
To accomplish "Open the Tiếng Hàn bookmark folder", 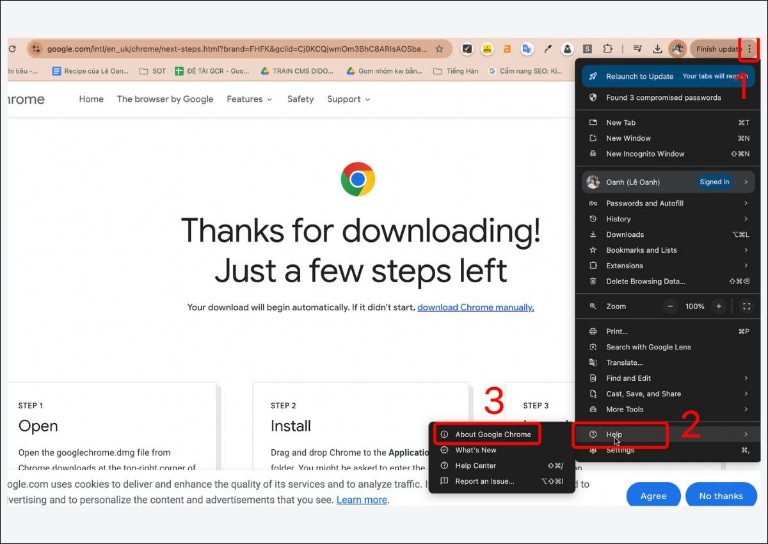I will coord(456,71).
